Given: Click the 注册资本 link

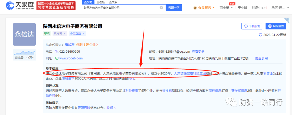Looking at the screenshot, I should pyautogui.click(x=68, y=78).
